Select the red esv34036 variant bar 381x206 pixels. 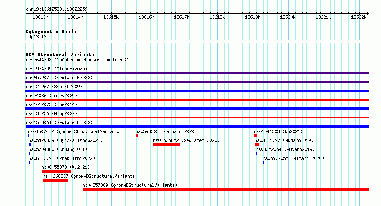(x=197, y=100)
